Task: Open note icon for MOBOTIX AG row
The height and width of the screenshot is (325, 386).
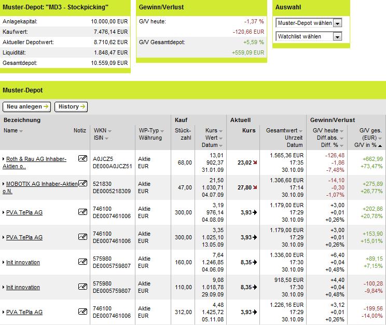Action: click(82, 183)
